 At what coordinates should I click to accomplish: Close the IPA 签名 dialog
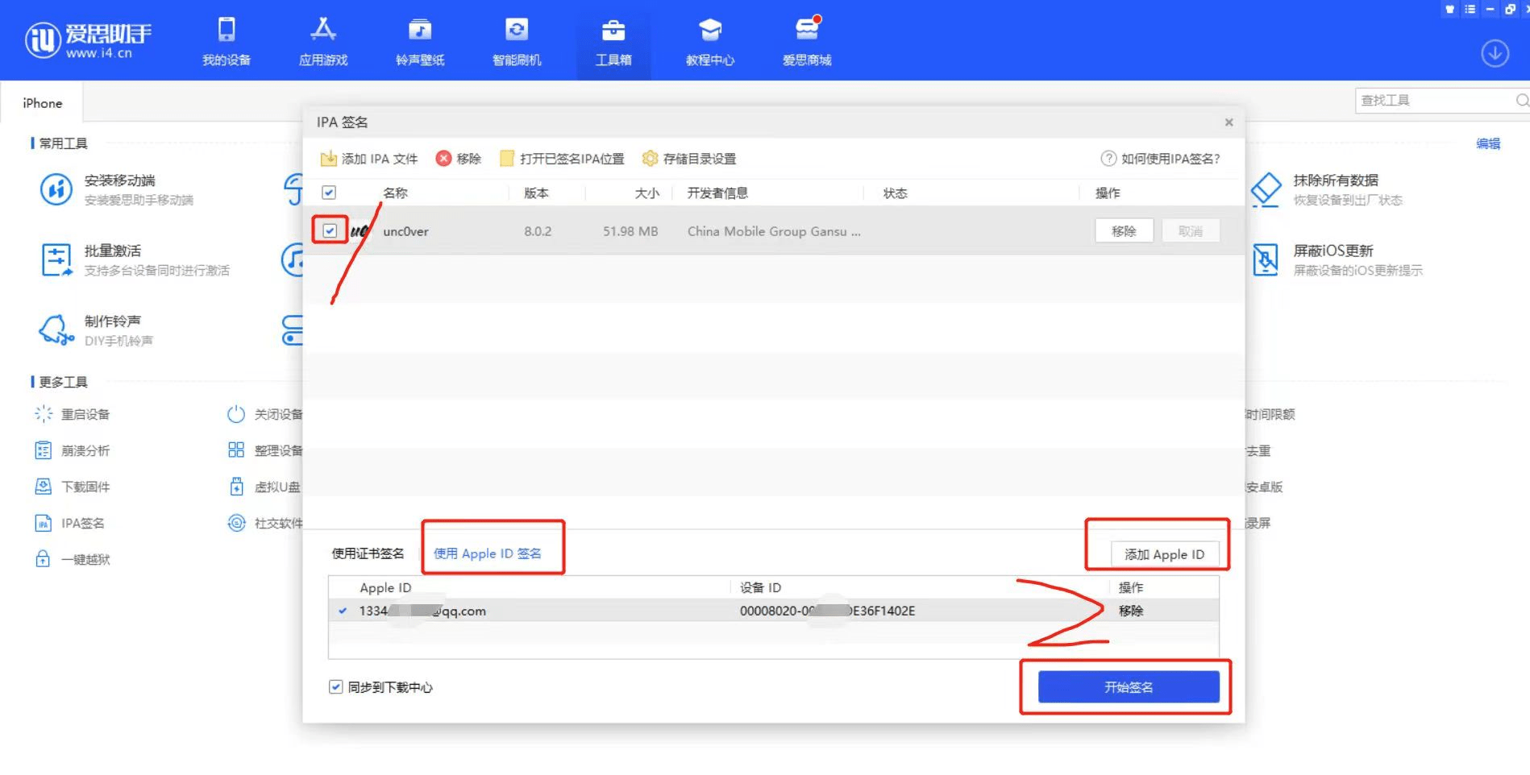tap(1229, 122)
